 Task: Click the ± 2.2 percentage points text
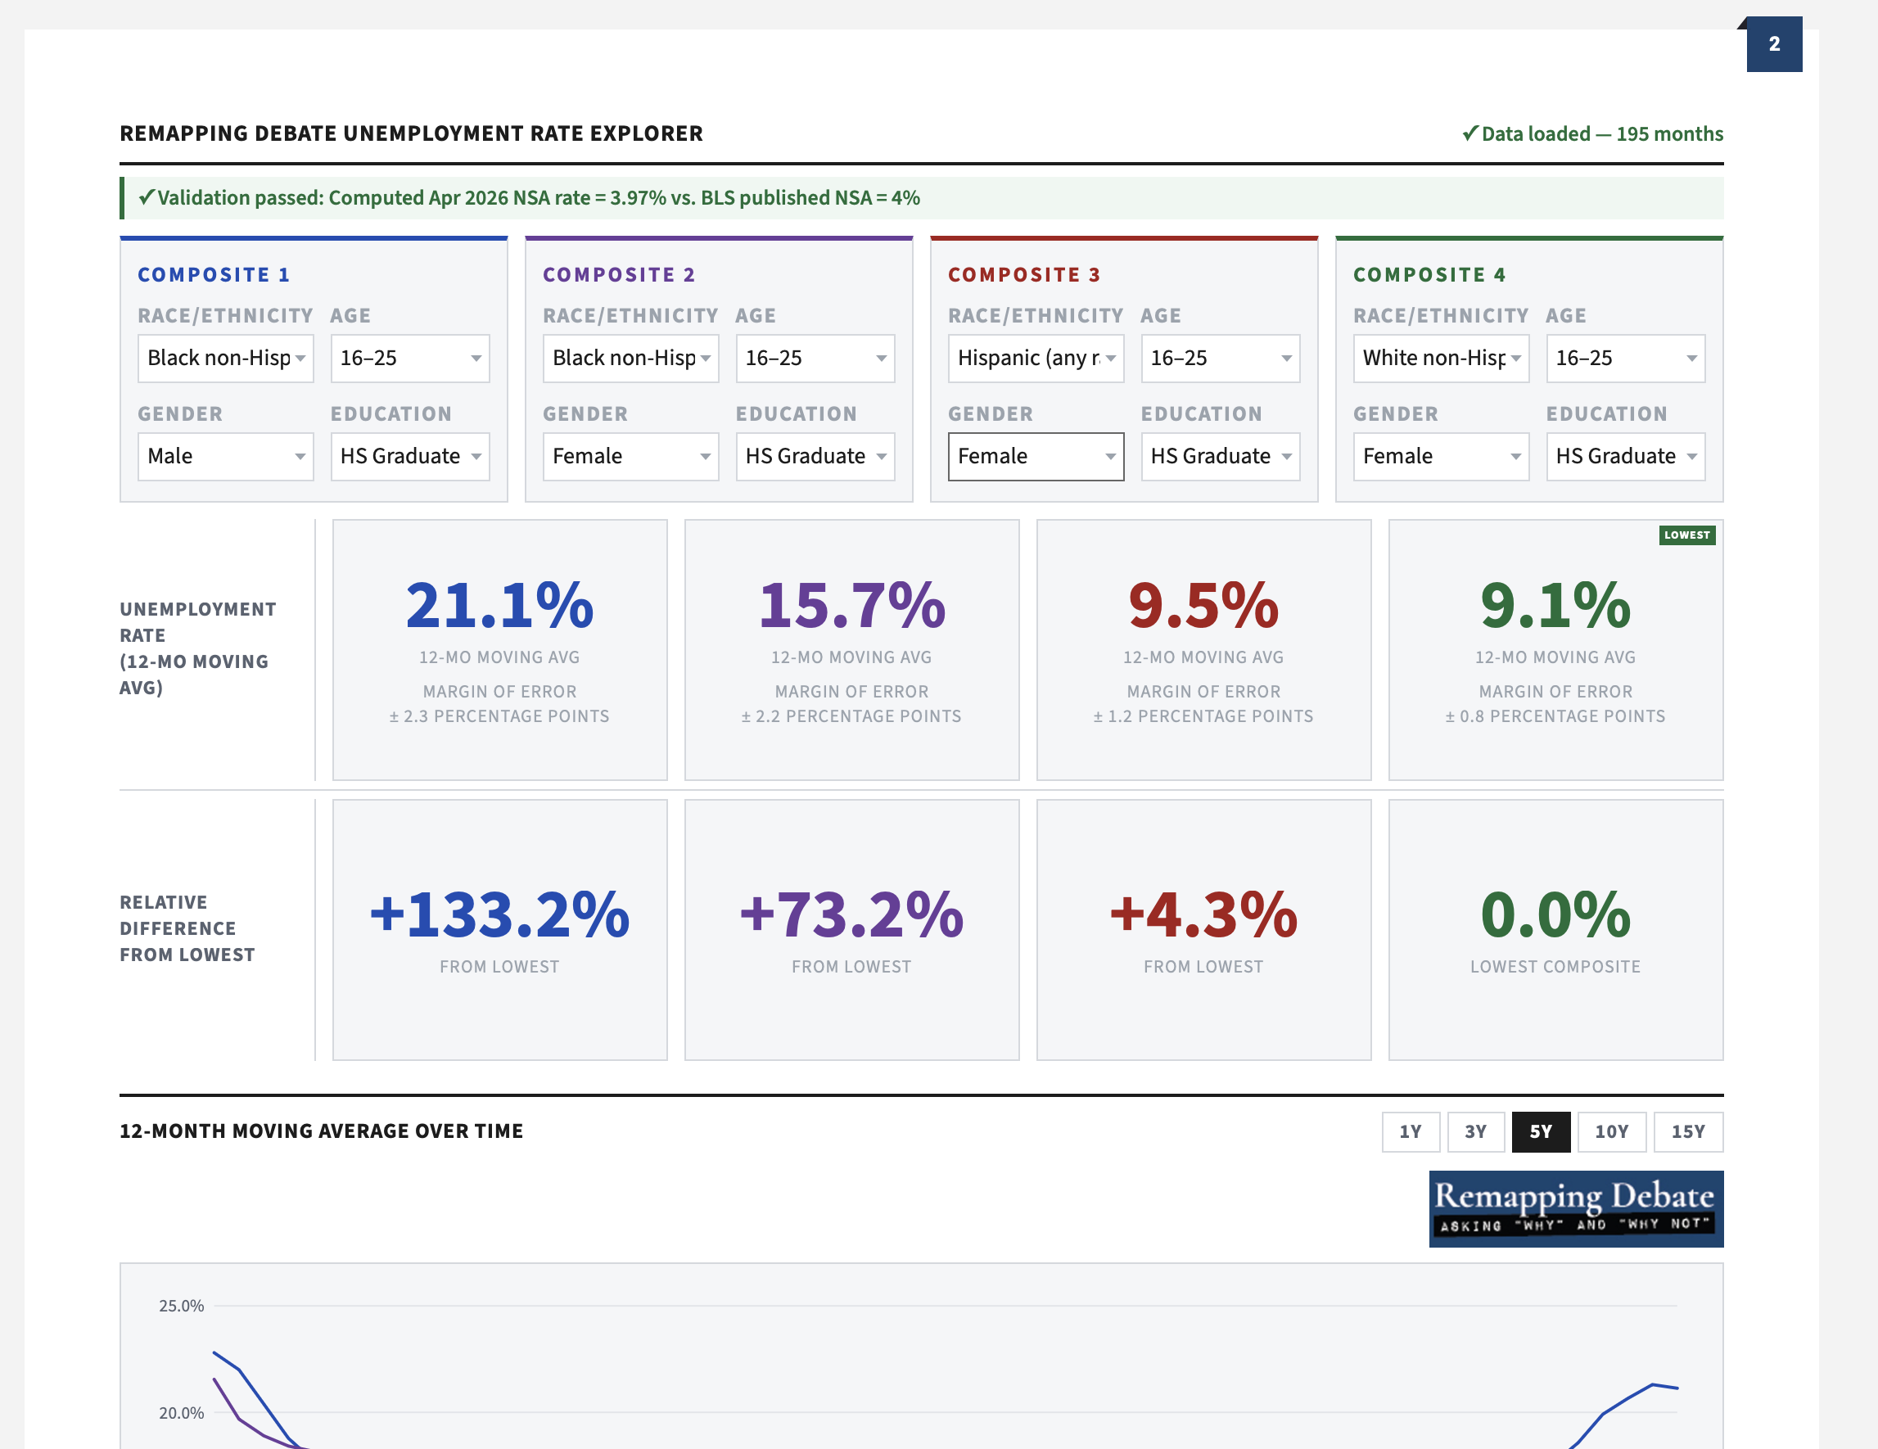(x=851, y=716)
